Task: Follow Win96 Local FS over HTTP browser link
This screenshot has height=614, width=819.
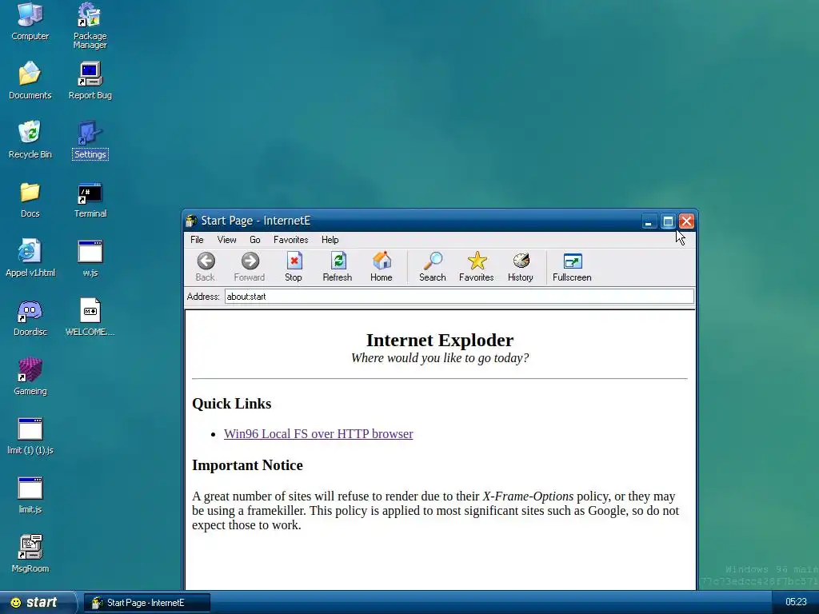Action: point(318,434)
